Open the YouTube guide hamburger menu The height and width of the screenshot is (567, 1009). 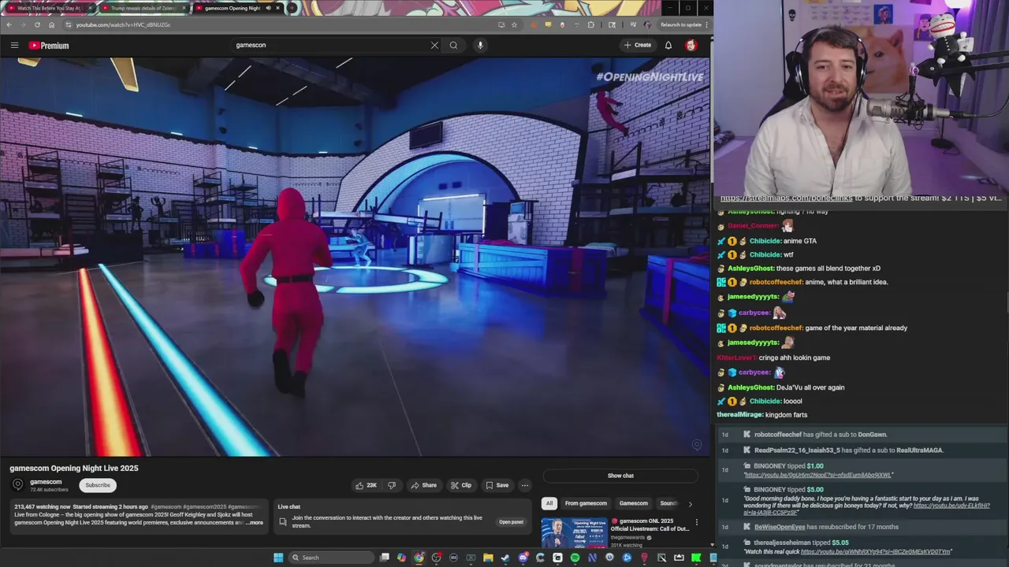click(14, 45)
